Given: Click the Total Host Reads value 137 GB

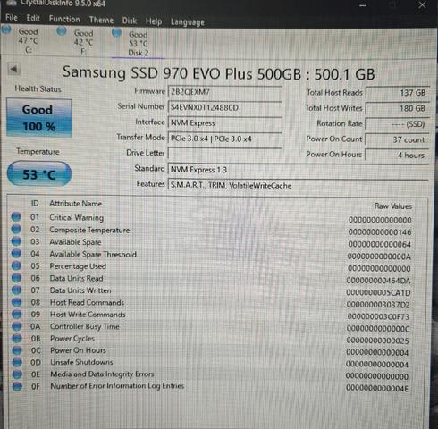Looking at the screenshot, I should pos(398,93).
